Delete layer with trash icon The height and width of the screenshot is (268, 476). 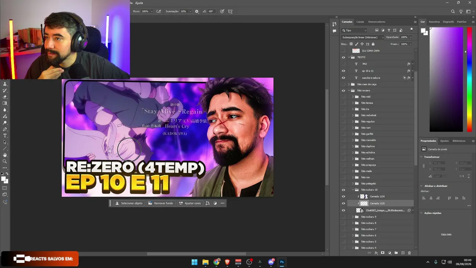(x=409, y=253)
